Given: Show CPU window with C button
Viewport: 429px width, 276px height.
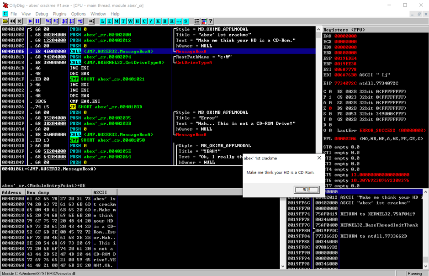Looking at the screenshot, I should point(144,21).
